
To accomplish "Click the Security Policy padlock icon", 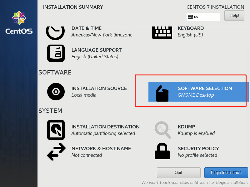I will click(x=162, y=151).
